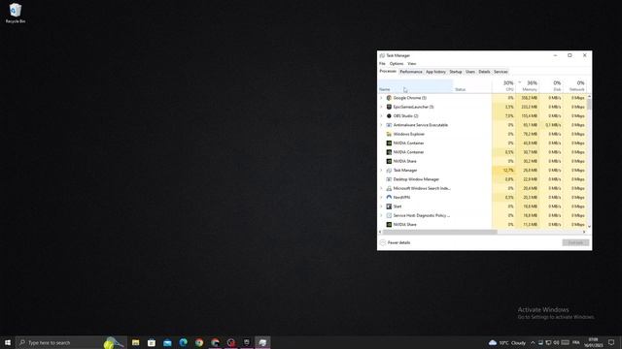Open the Cloudy weather widget in taskbar
This screenshot has width=622, height=349.
[507, 342]
